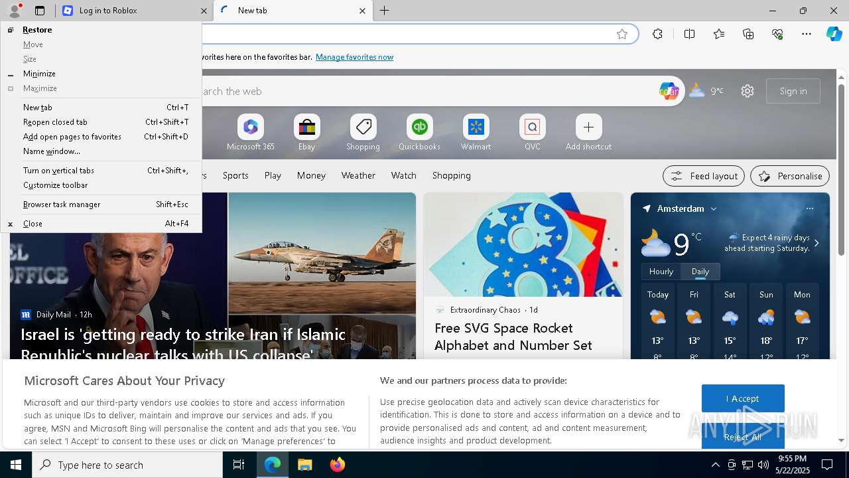Image resolution: width=849 pixels, height=478 pixels.
Task: Open the Walmart shortcut tile
Action: click(476, 132)
